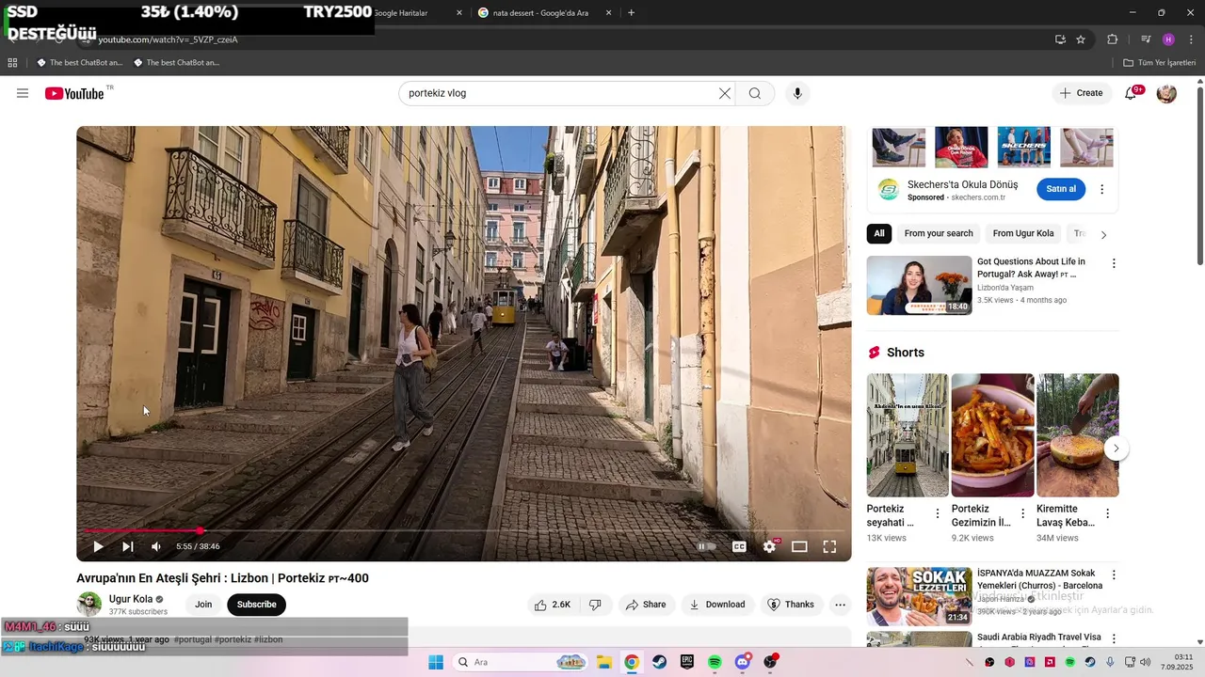The width and height of the screenshot is (1205, 677).
Task: Open options for the Portekiz seyahati Short
Action: [937, 513]
